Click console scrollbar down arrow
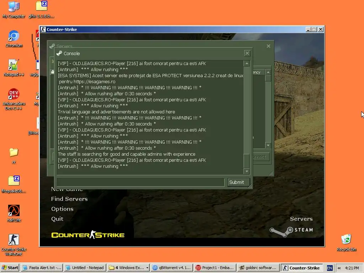 pyautogui.click(x=247, y=171)
